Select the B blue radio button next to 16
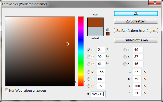163x102 pixels. tap(89, 86)
